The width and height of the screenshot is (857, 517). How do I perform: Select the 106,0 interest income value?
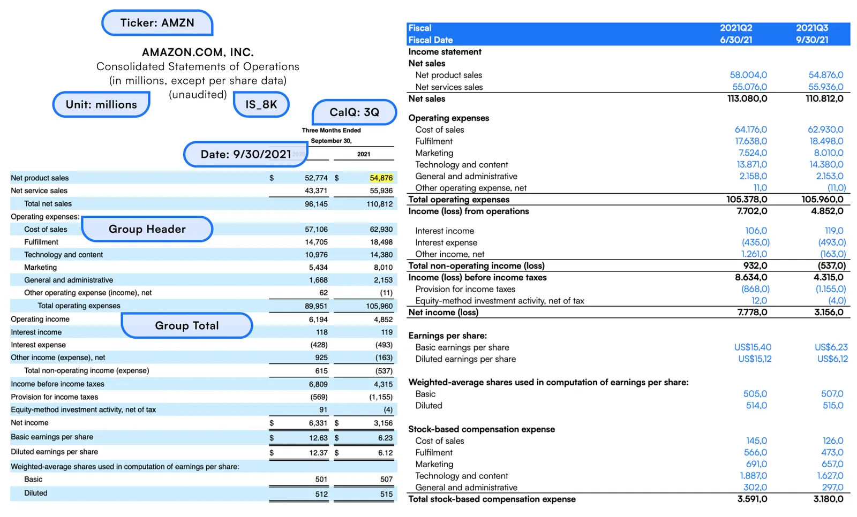pyautogui.click(x=756, y=231)
